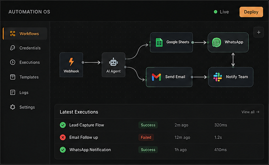The image size is (269, 165).
Task: Select the Google Sheets node label
Action: (178, 42)
